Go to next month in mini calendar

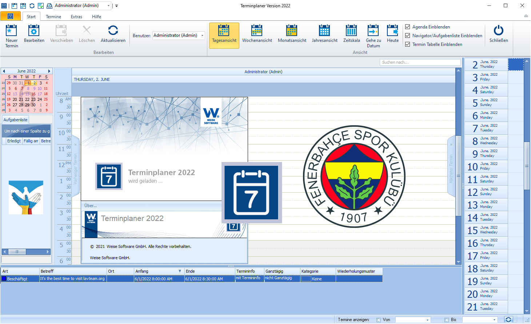49,71
